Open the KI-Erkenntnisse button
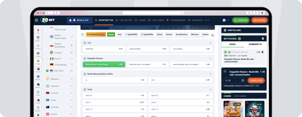 (x=96, y=34)
